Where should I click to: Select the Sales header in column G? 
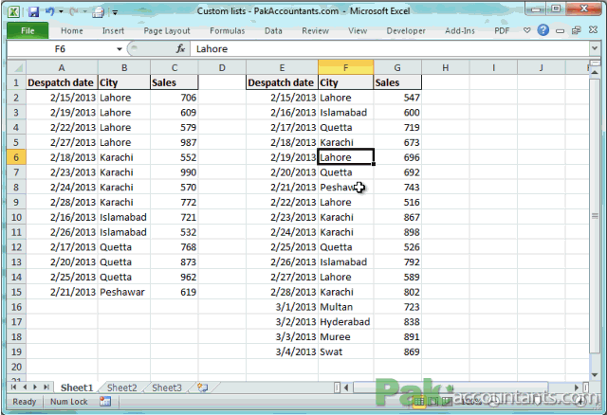(397, 82)
